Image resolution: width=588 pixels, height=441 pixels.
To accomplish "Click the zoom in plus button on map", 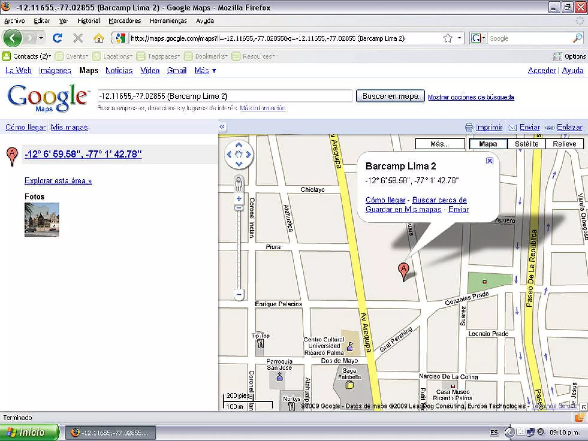I will [x=239, y=199].
